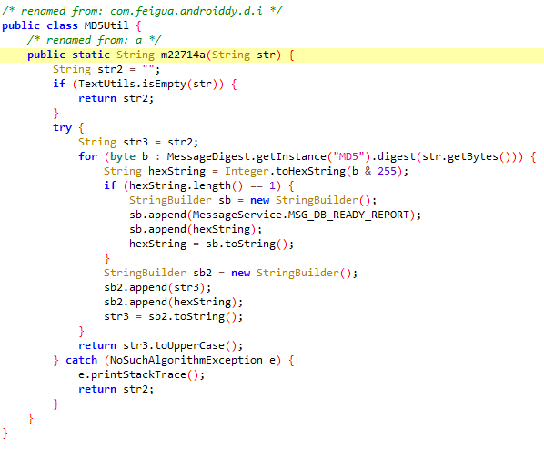544x449 pixels.
Task: Click the 'hexString = sb.toString();' line
Action: point(212,244)
